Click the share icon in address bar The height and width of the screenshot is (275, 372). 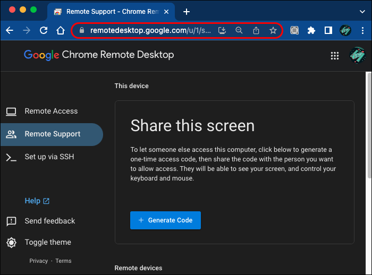256,30
